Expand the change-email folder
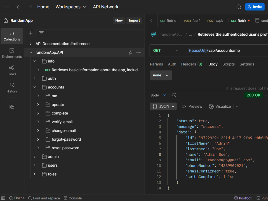The width and height of the screenshot is (268, 201). 38,131
